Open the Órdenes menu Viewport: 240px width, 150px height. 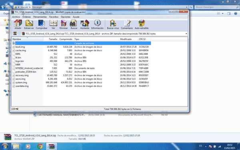click(26, 17)
